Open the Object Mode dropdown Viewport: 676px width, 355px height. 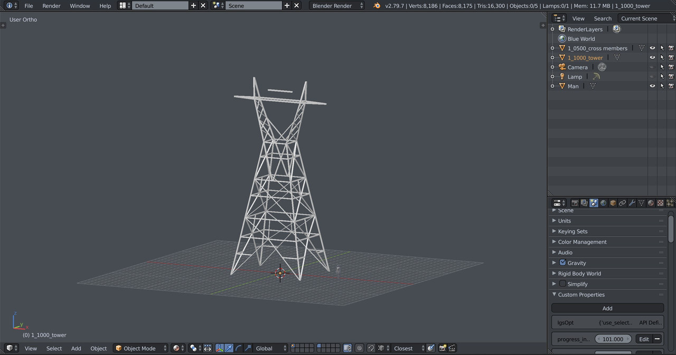coord(140,348)
